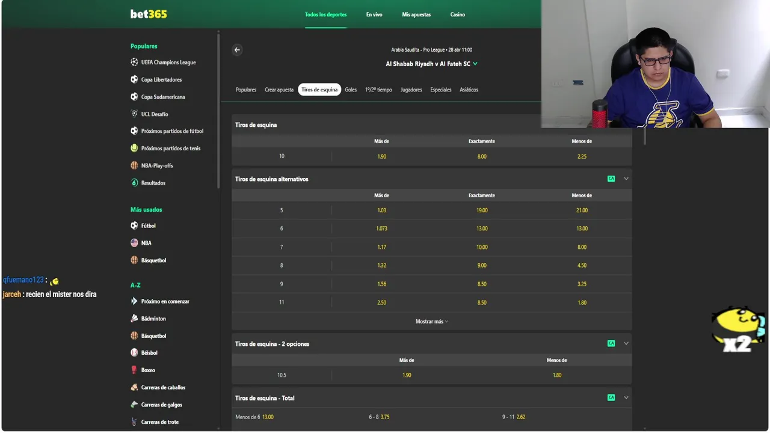Click the Copa Libertadores ball icon
Image resolution: width=770 pixels, height=433 pixels.
tap(134, 79)
